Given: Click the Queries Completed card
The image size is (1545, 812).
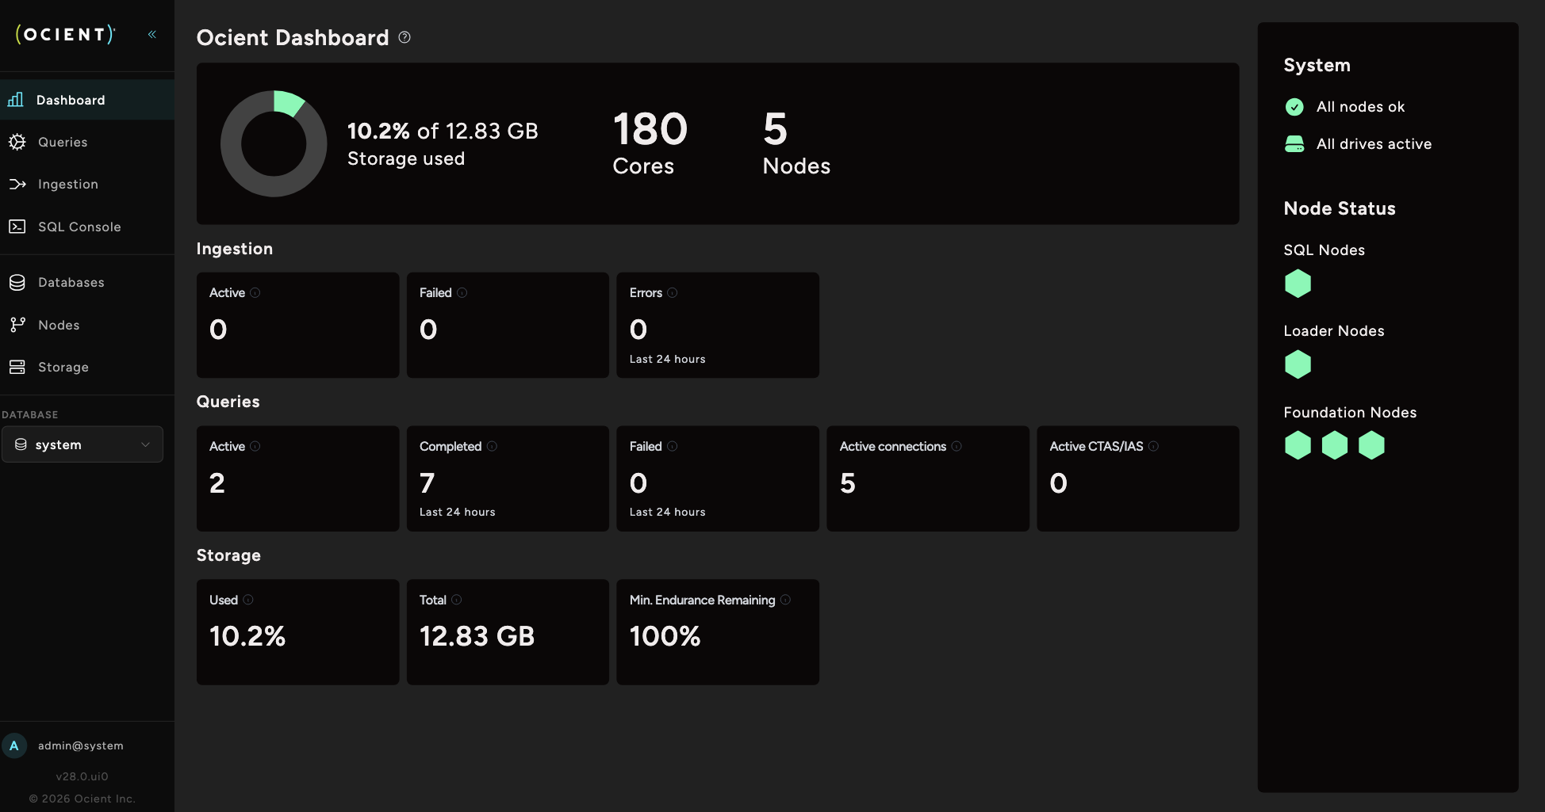Looking at the screenshot, I should [508, 478].
